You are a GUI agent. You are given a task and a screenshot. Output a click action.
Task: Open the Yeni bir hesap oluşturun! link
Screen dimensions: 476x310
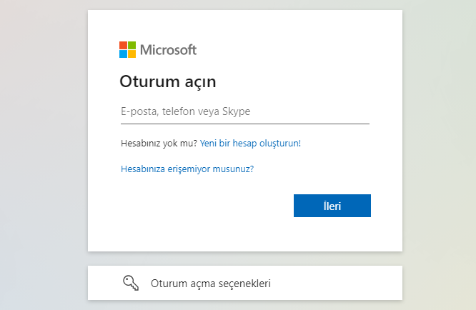tap(250, 143)
